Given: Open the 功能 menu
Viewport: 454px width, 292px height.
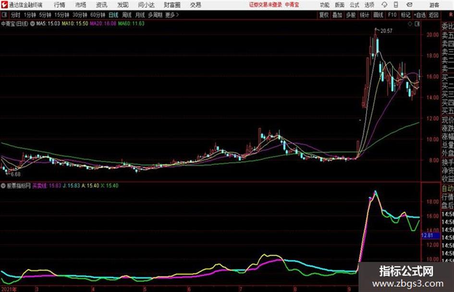Looking at the screenshot, I should pyautogui.click(x=325, y=5).
